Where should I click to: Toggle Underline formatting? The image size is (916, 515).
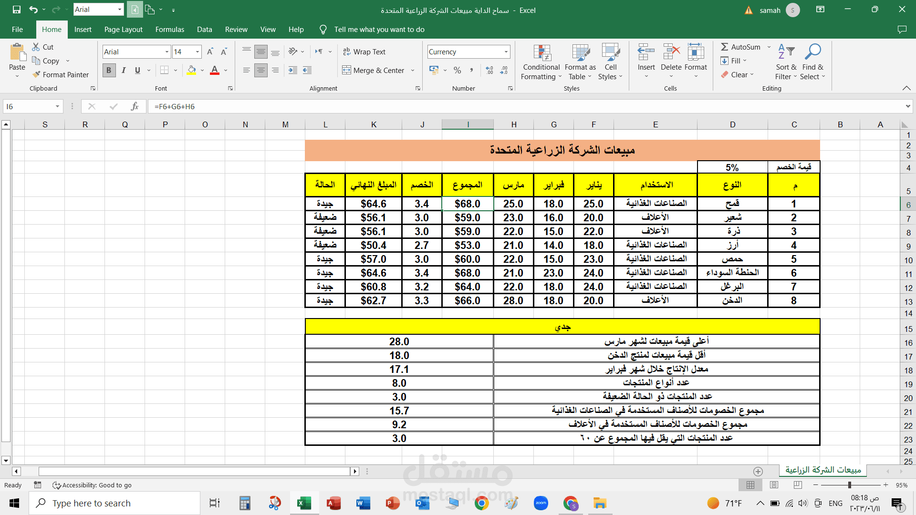[137, 70]
